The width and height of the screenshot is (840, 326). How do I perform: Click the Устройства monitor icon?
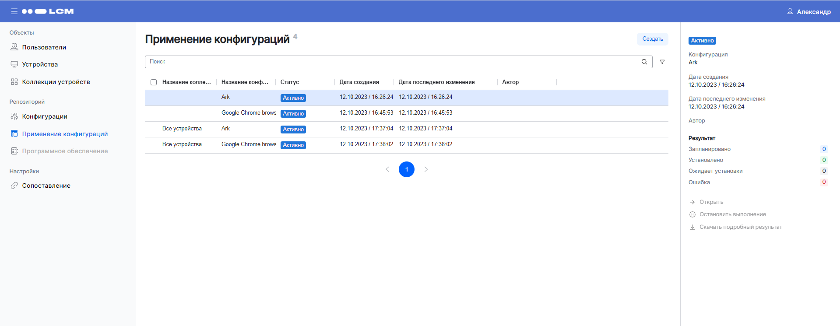(x=14, y=64)
